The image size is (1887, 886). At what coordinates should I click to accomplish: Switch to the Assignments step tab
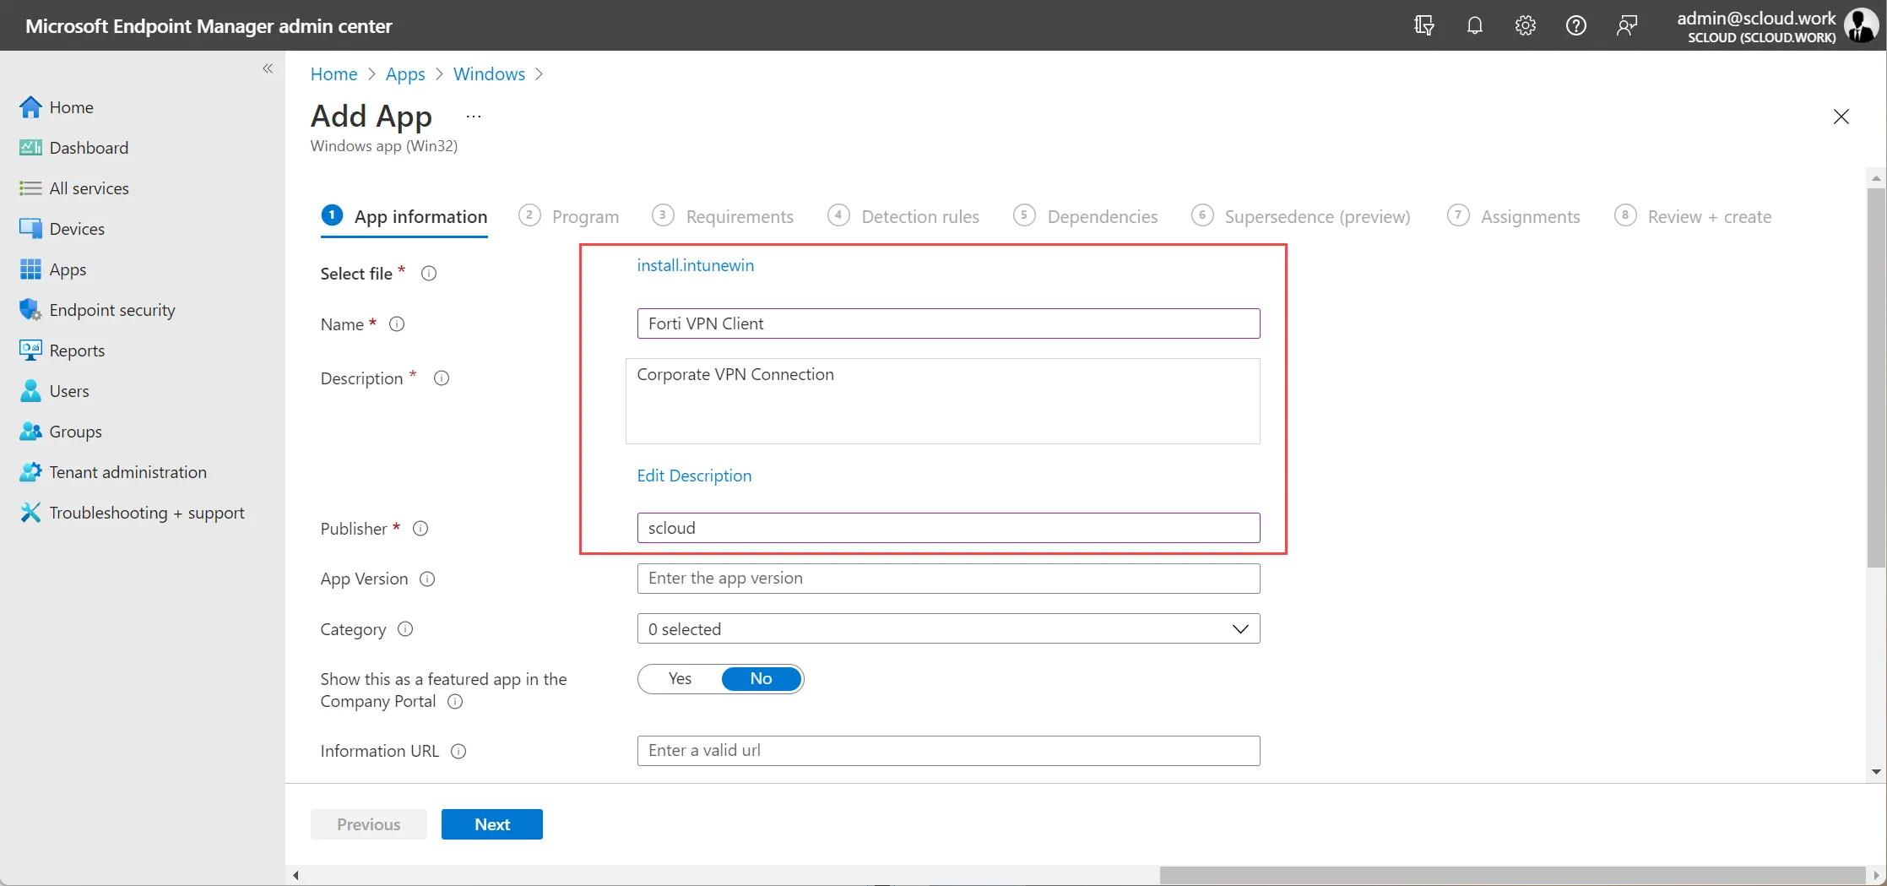click(x=1514, y=217)
